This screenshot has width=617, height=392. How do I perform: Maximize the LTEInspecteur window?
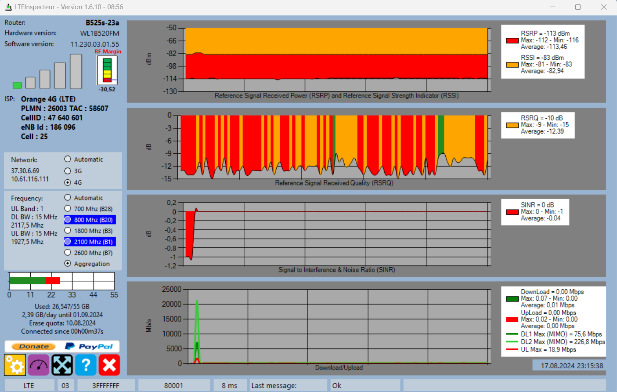[578, 7]
